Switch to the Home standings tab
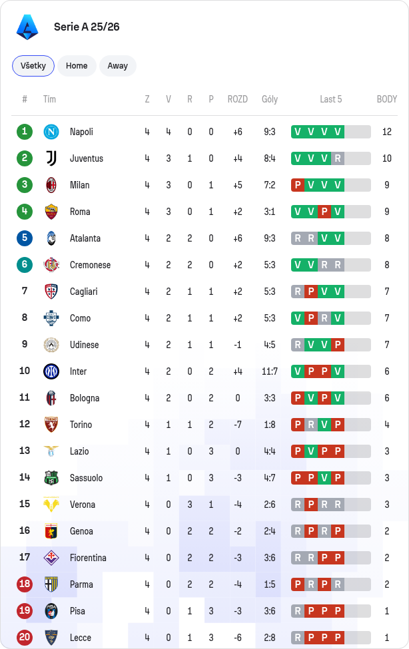Screen dimensions: 409x649 [77, 66]
